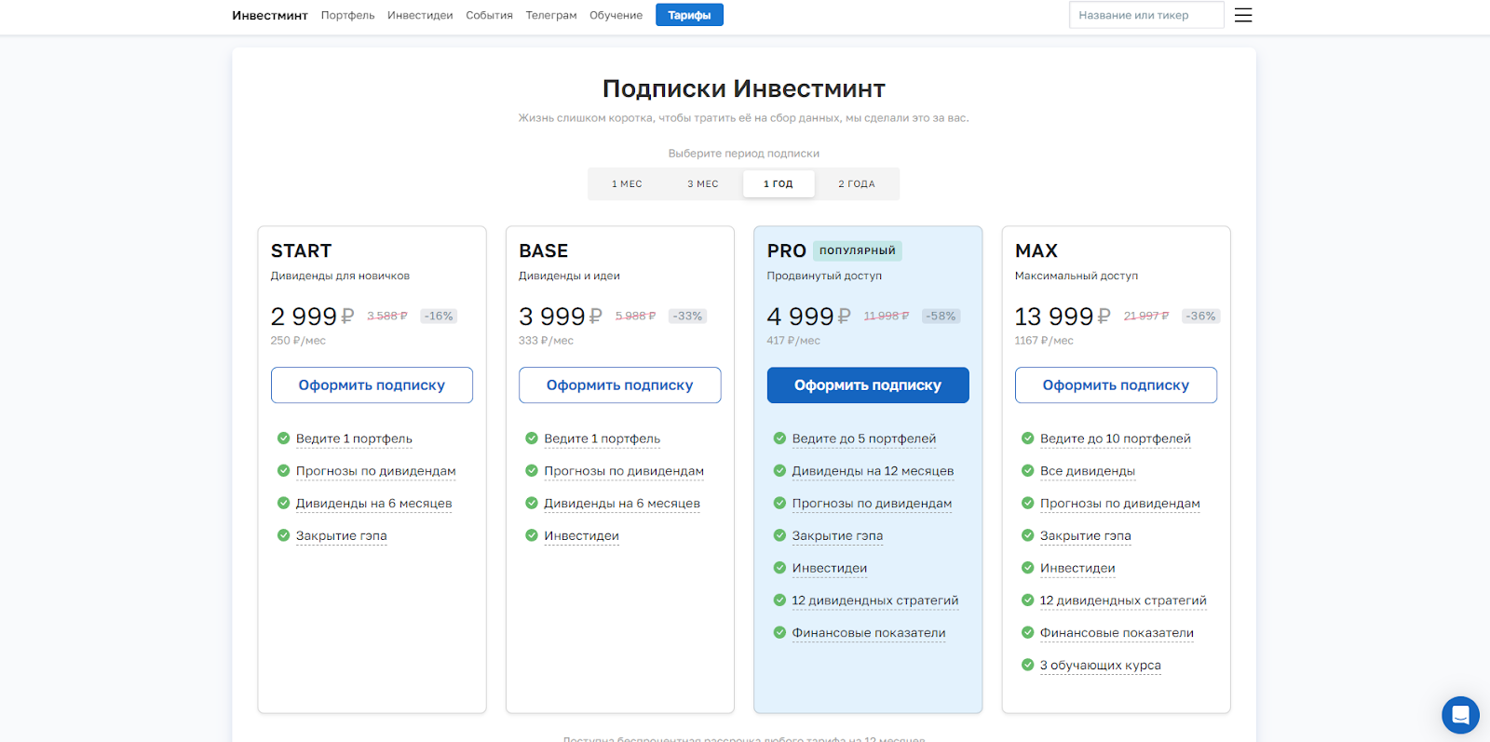The height and width of the screenshot is (742, 1490).
Task: Click BASE feature Дивиденды на 6 месяцев
Action: point(622,504)
